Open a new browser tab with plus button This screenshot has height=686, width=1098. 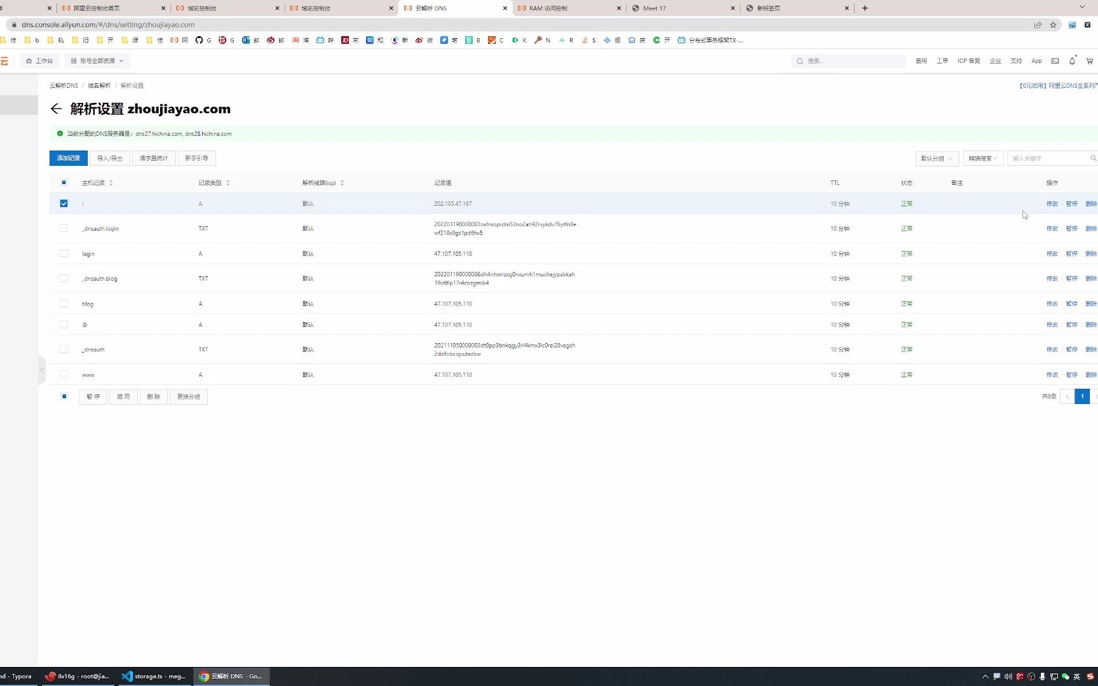point(865,8)
